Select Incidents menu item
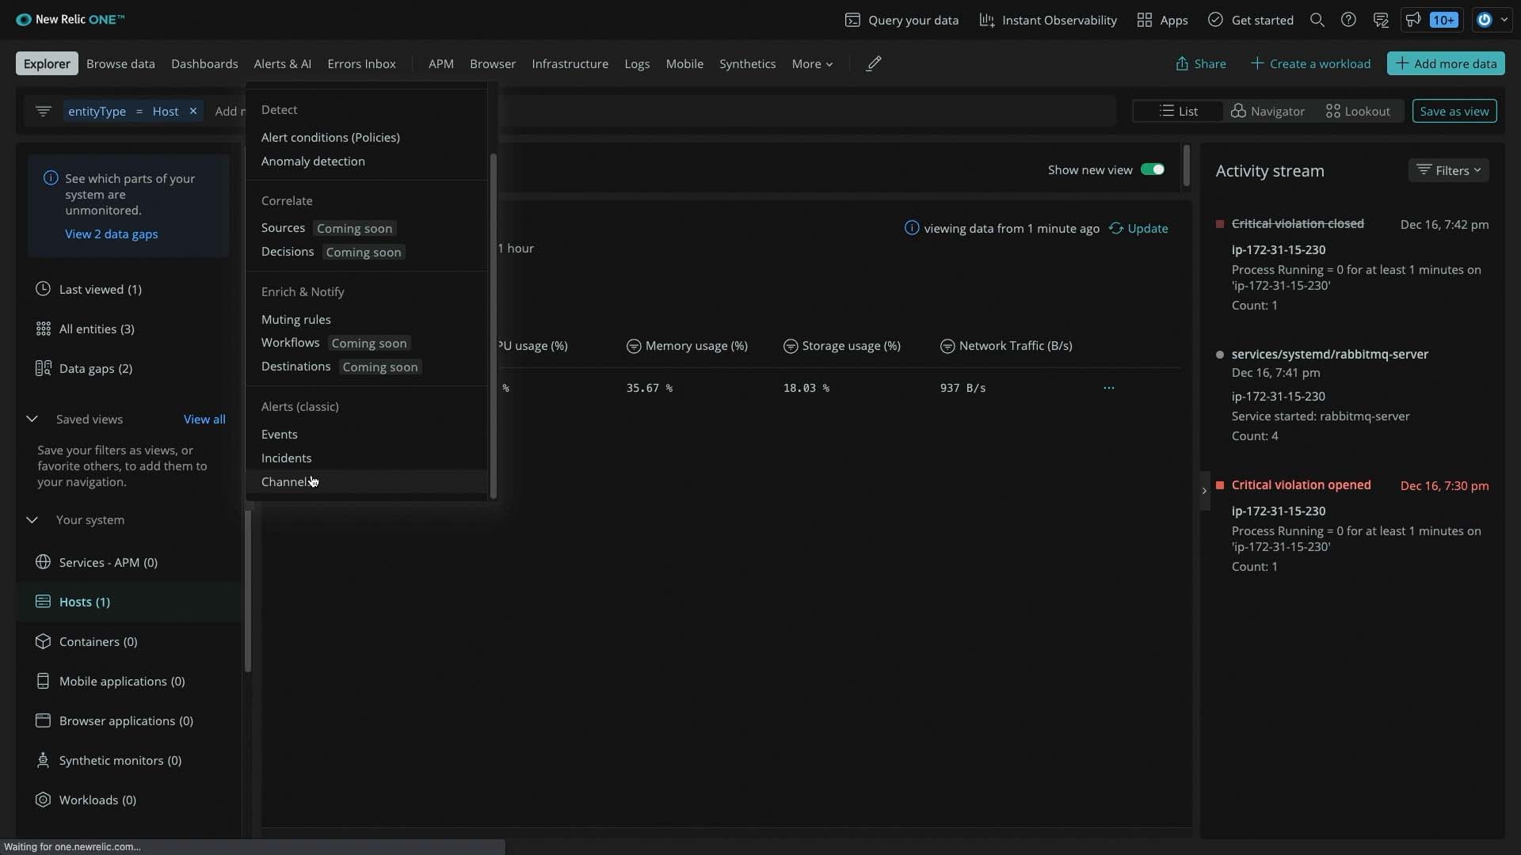The image size is (1521, 855). [286, 458]
